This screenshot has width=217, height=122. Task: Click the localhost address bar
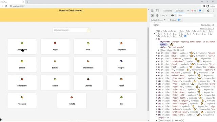[105, 6]
